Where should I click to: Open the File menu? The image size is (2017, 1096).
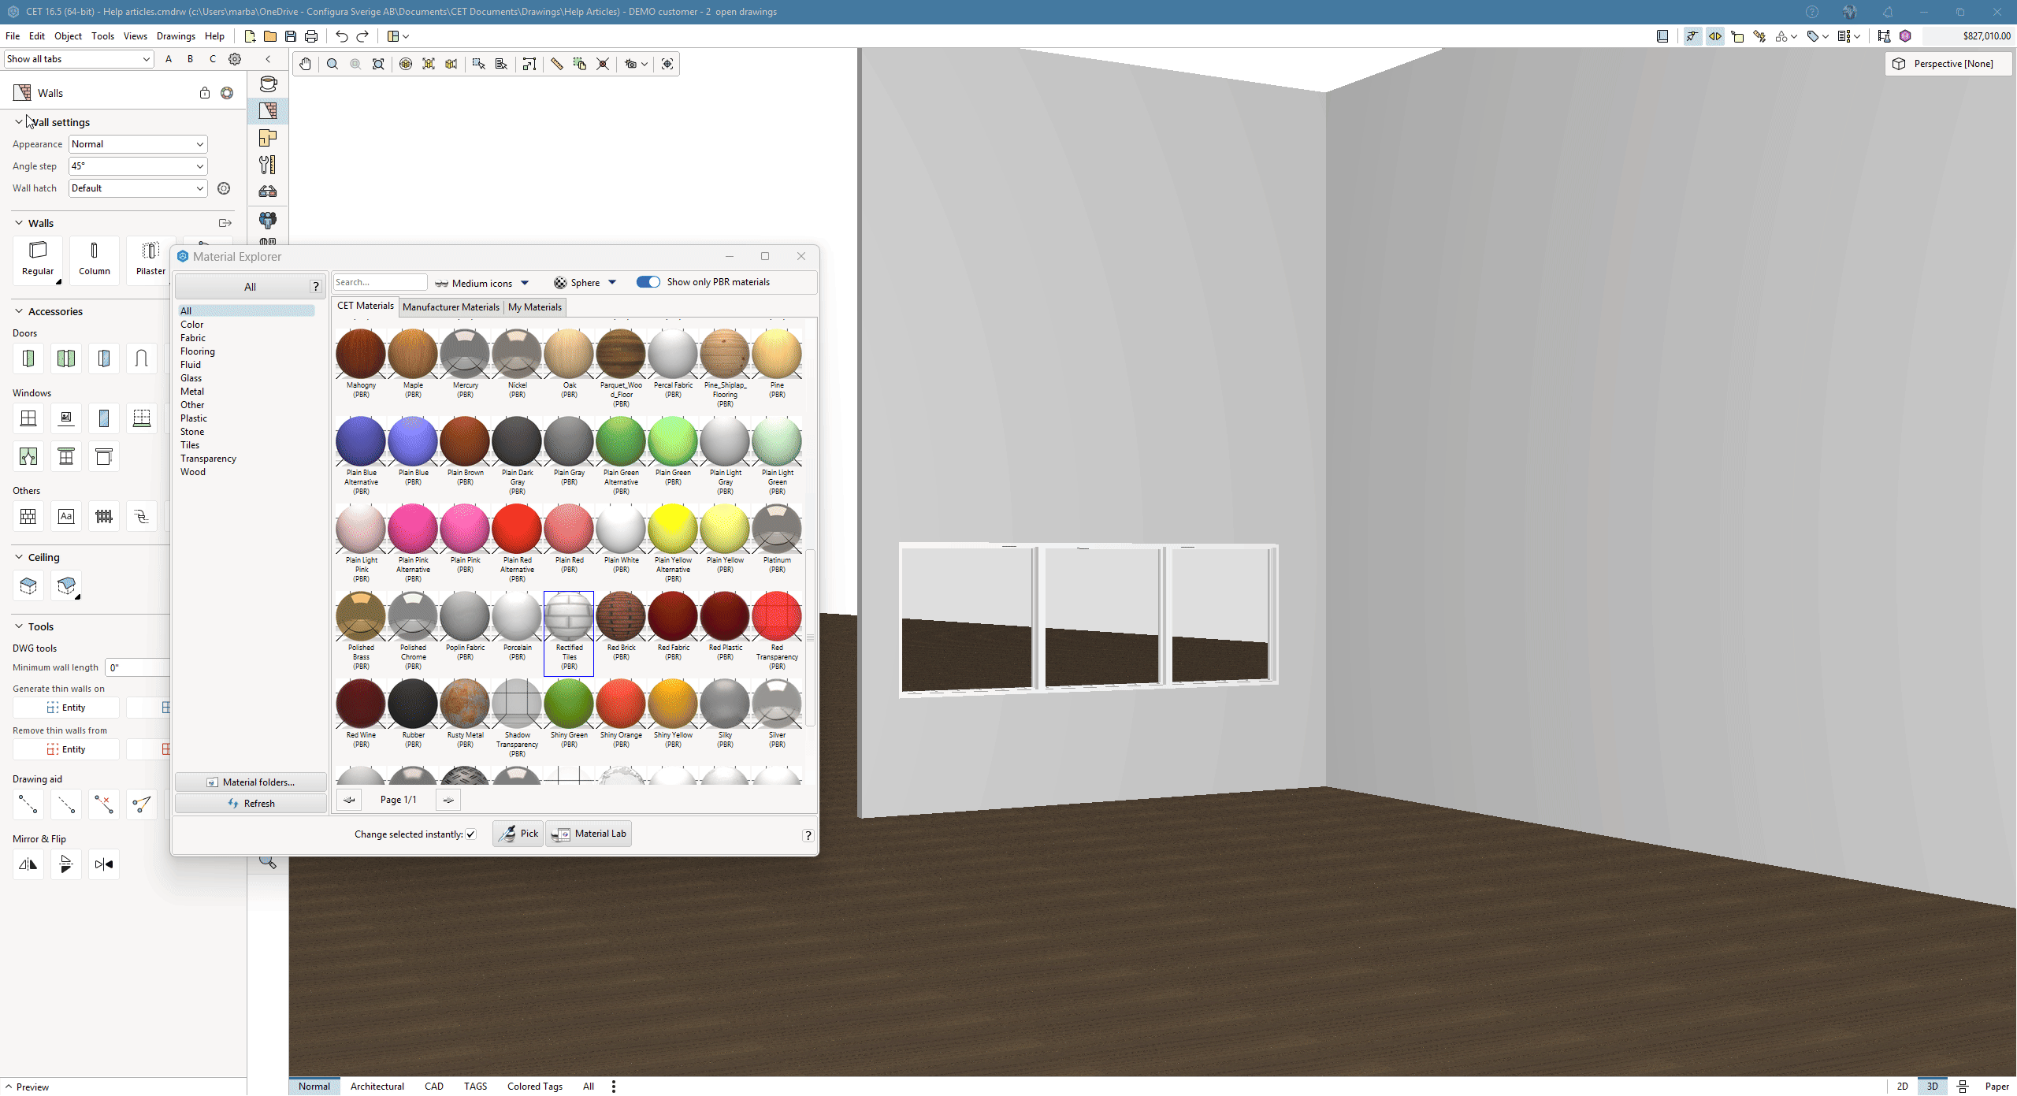(x=13, y=36)
